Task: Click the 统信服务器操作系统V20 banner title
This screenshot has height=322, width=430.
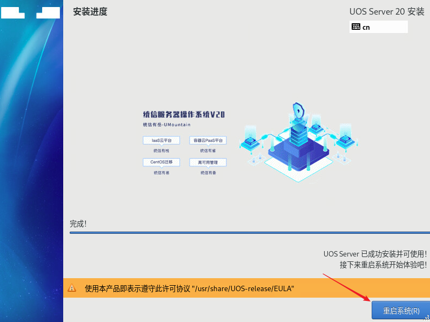Action: point(184,114)
